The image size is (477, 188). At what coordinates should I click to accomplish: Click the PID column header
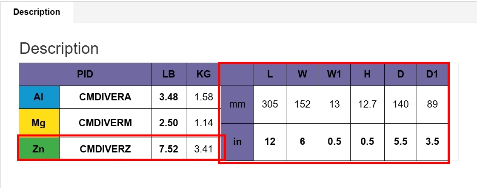(85, 75)
